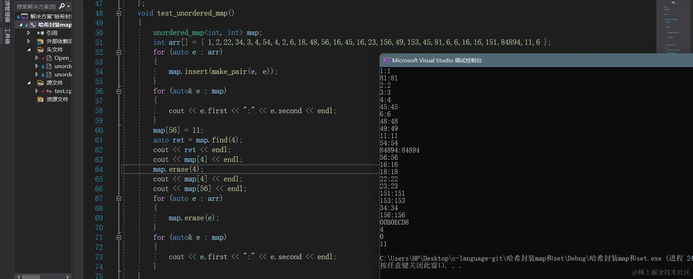Click the 81:81 console output line
This screenshot has height=279, width=693.
click(389, 78)
